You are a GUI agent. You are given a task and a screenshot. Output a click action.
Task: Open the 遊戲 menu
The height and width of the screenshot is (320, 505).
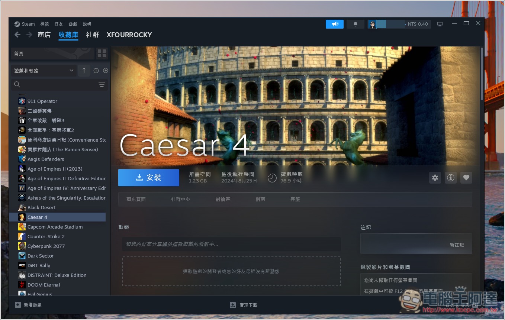pyautogui.click(x=73, y=24)
